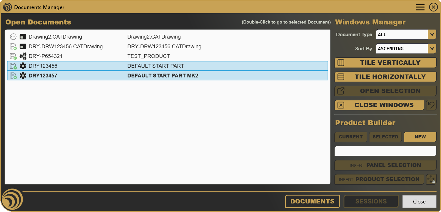Click the drawing type icon of Drawing2.CATDrawing
Screen dimensions: 441x212
coord(23,37)
